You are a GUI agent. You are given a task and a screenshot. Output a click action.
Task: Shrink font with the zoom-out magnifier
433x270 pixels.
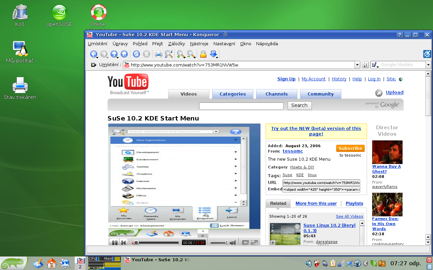point(191,54)
